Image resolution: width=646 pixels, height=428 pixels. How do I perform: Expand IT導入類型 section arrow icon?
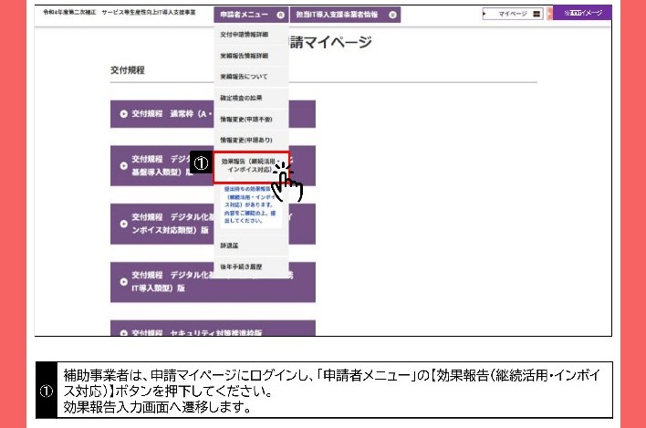(x=124, y=281)
